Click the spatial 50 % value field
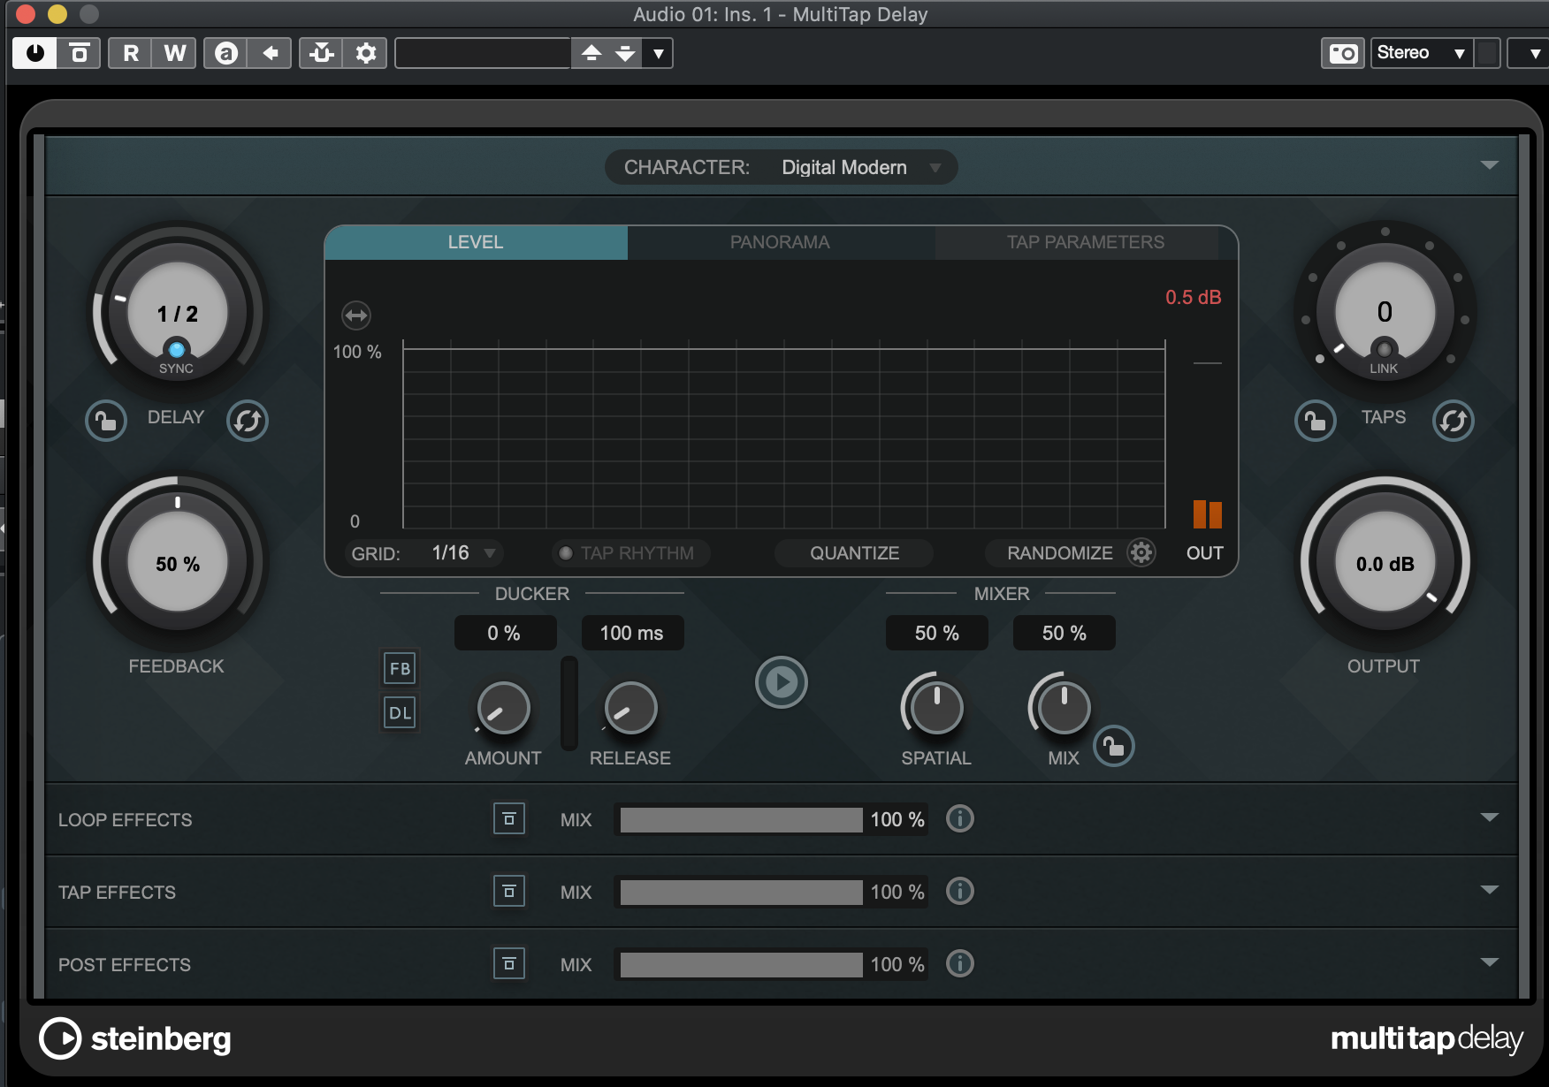 [936, 633]
